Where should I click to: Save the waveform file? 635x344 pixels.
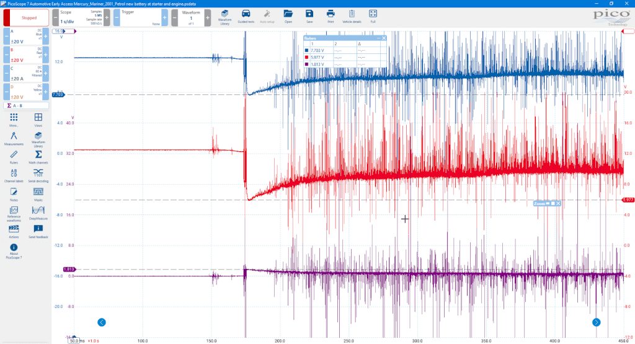point(309,17)
